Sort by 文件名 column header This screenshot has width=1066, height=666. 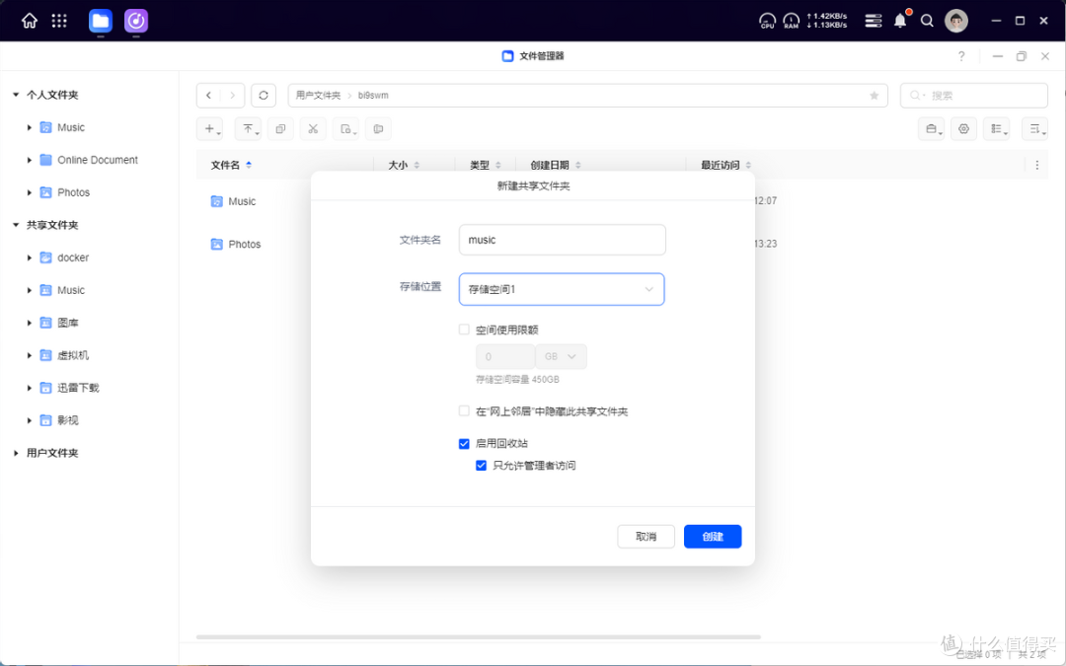(231, 165)
